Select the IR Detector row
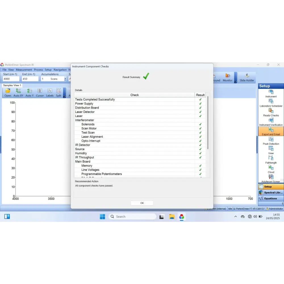This screenshot has height=284, width=284. [x=140, y=145]
